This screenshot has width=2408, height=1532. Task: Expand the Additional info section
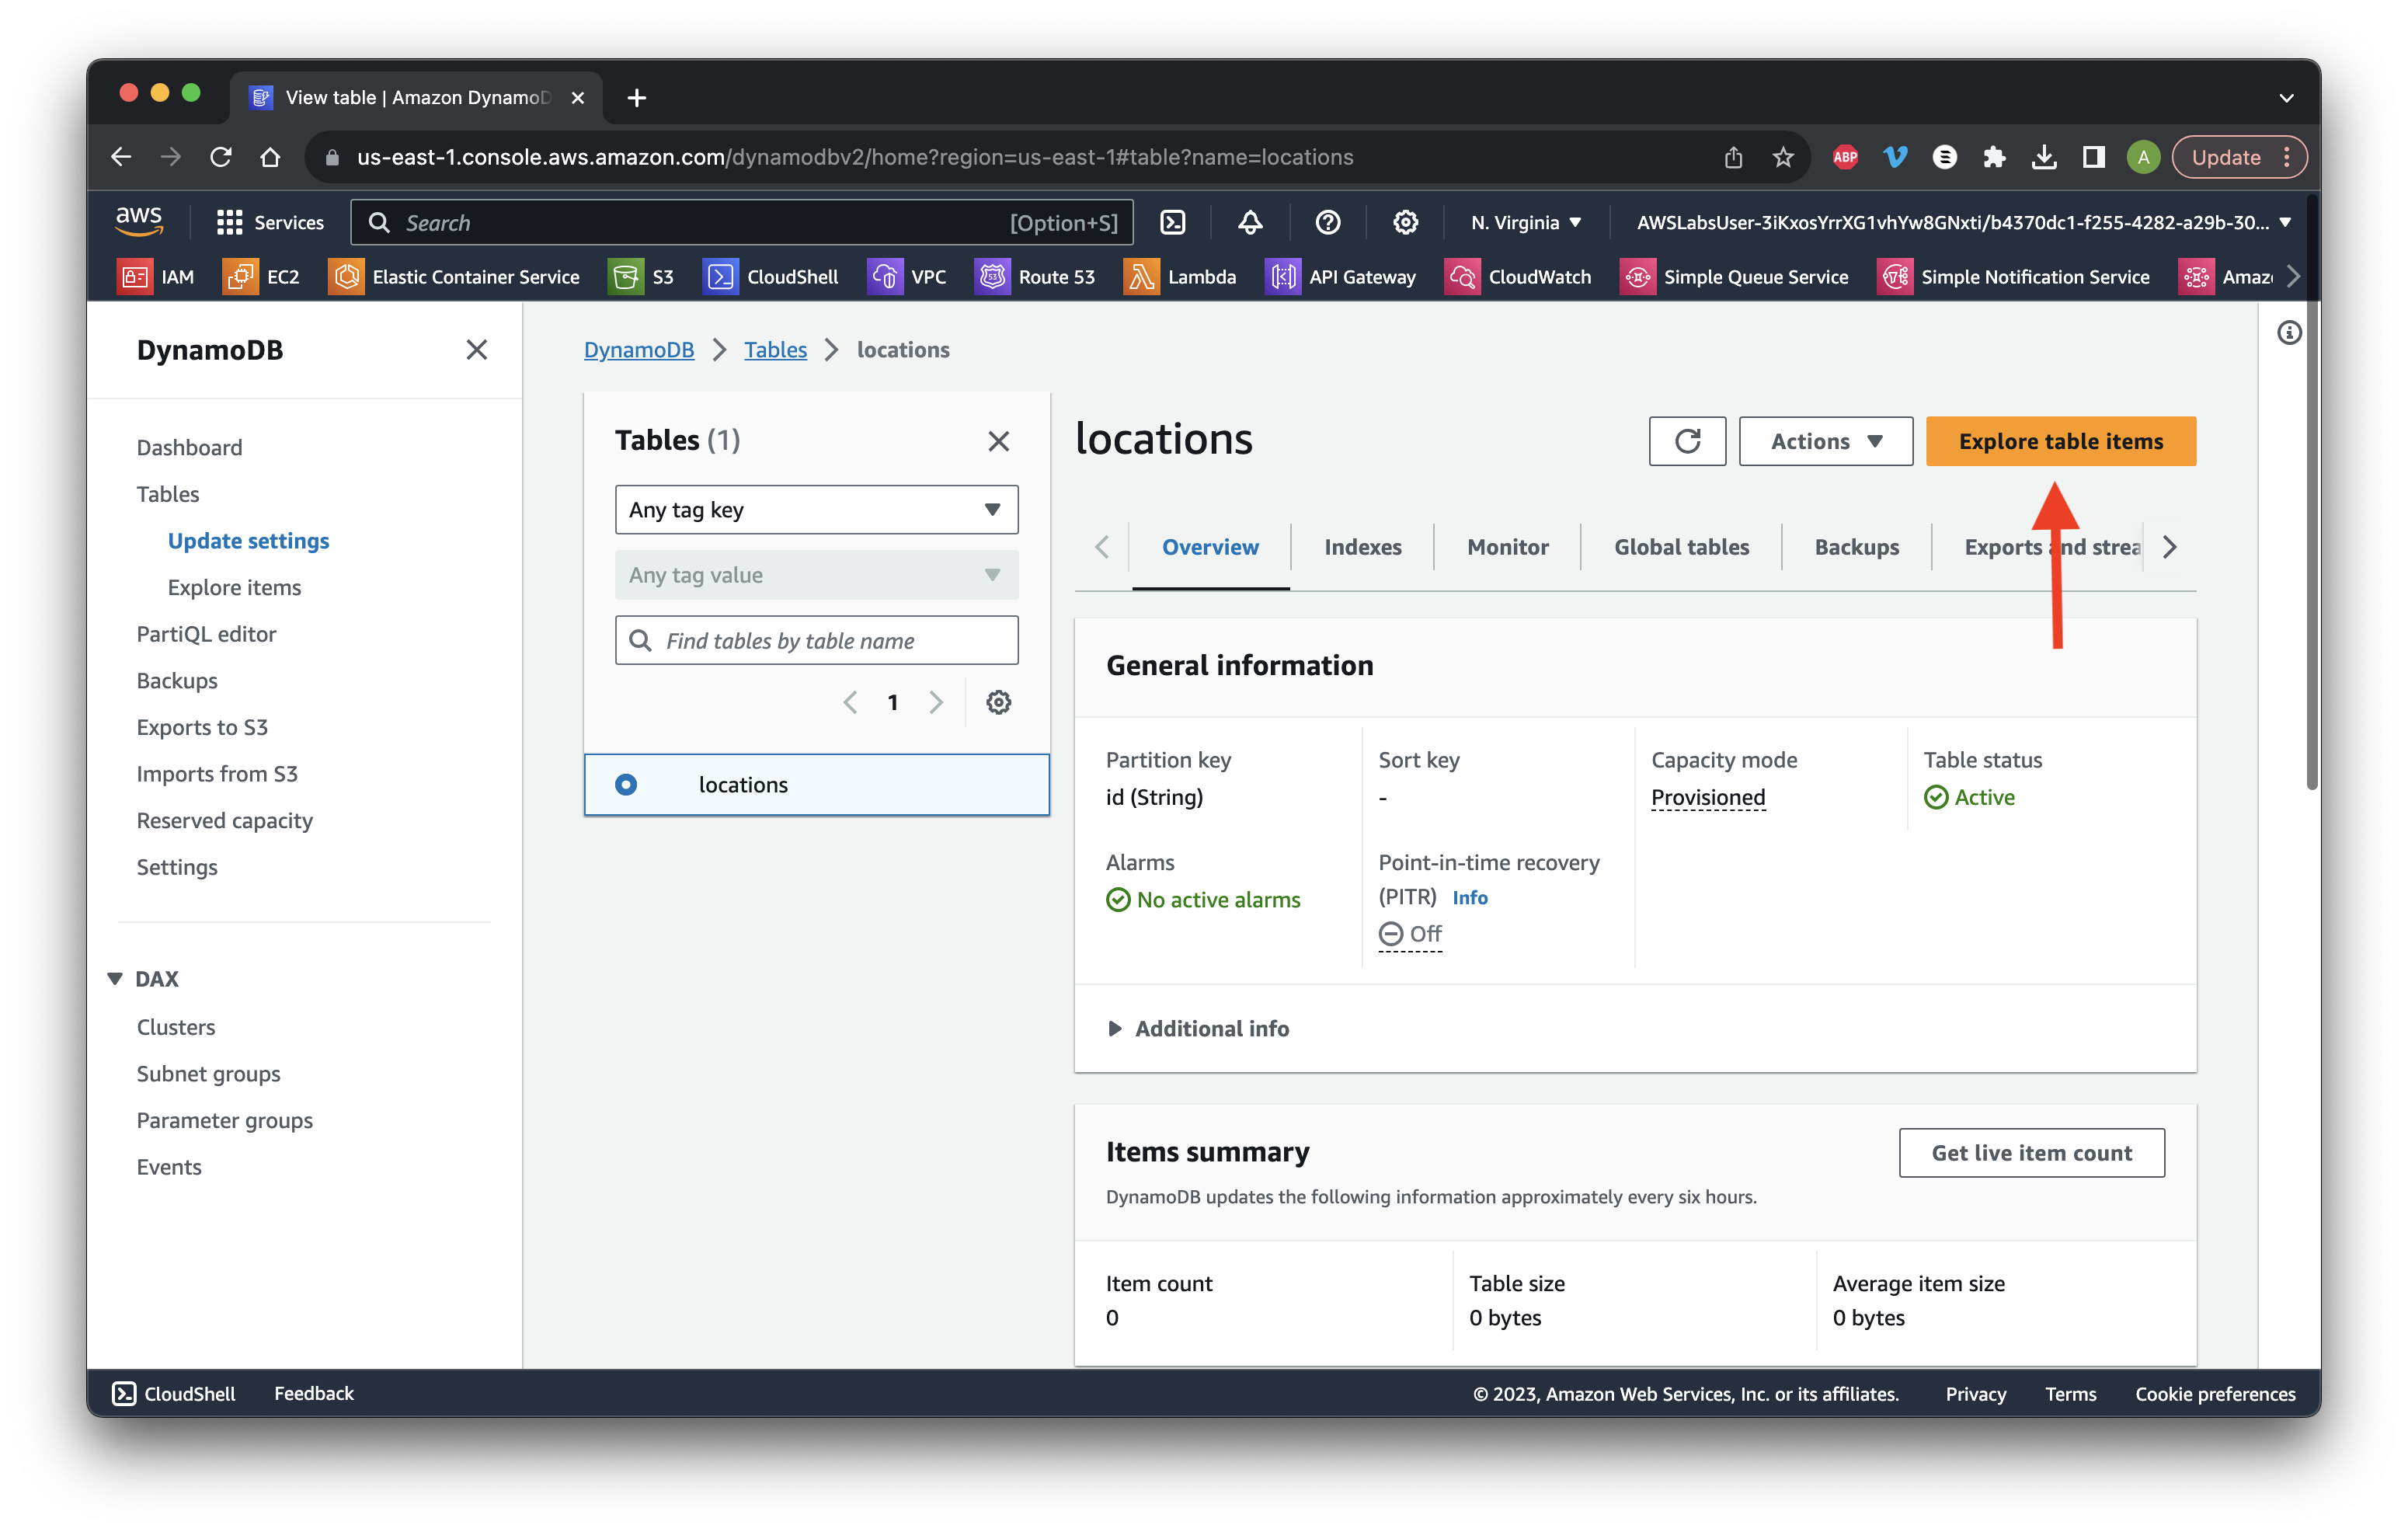(x=1198, y=1028)
